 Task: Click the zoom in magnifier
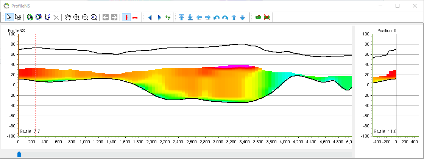pos(76,17)
